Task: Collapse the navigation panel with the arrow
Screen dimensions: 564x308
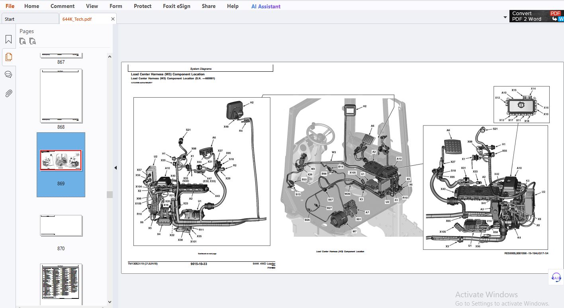Action: [116, 168]
